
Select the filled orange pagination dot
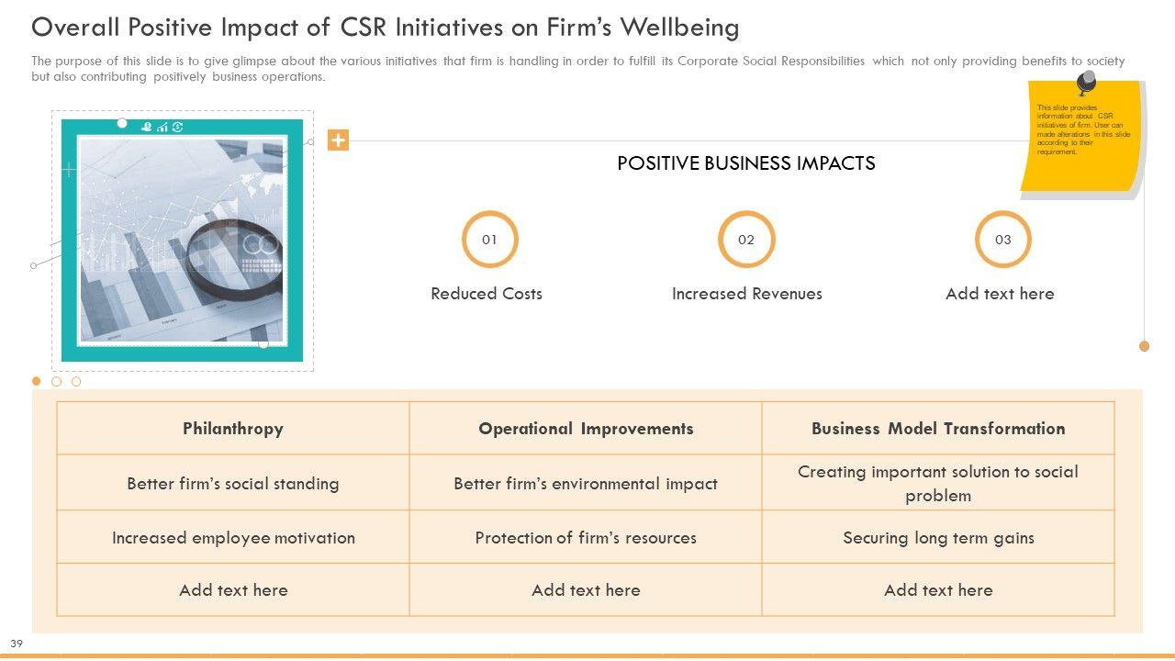tap(37, 381)
